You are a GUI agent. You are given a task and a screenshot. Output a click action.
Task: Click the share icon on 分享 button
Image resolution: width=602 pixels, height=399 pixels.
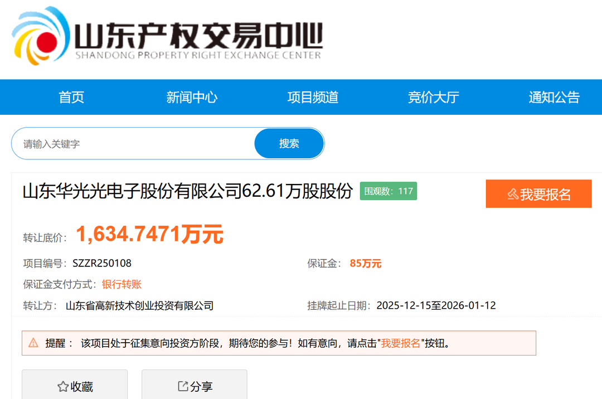click(183, 386)
